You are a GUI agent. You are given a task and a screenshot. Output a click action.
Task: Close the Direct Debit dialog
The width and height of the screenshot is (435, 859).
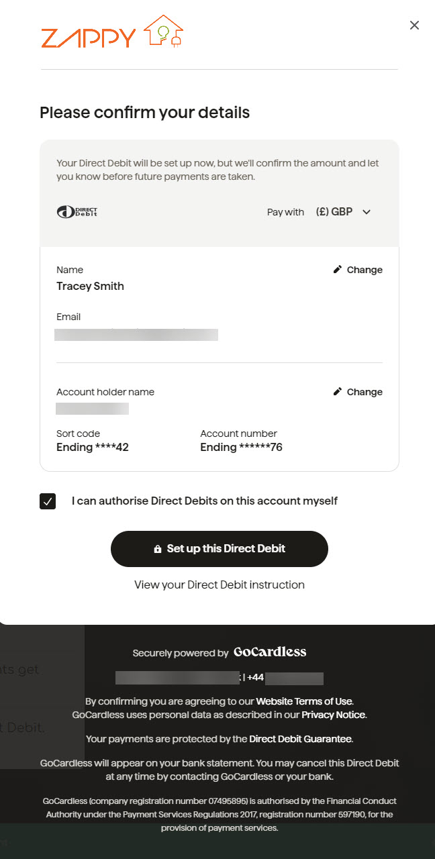click(414, 26)
